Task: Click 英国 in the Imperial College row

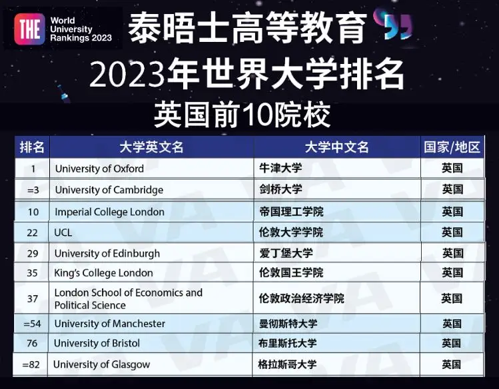Action: (452, 212)
